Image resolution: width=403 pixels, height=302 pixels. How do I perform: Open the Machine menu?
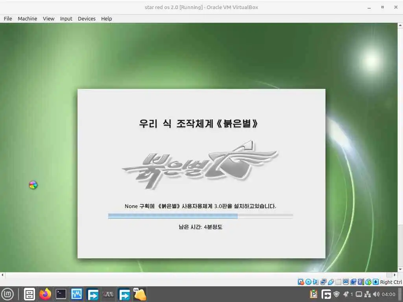pyautogui.click(x=27, y=19)
